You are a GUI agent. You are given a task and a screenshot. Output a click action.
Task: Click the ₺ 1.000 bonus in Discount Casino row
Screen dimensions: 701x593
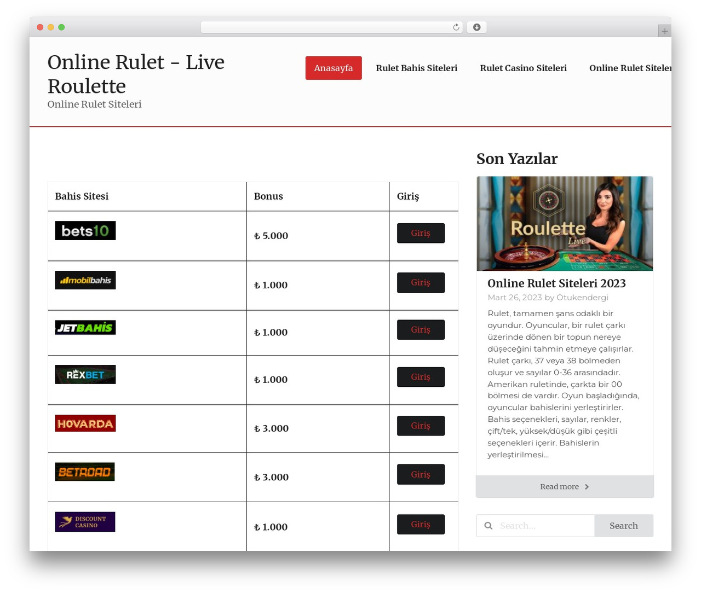click(x=271, y=527)
